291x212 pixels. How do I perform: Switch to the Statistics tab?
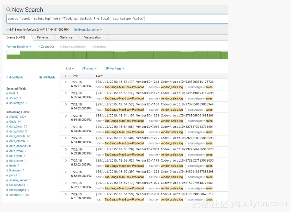point(66,37)
